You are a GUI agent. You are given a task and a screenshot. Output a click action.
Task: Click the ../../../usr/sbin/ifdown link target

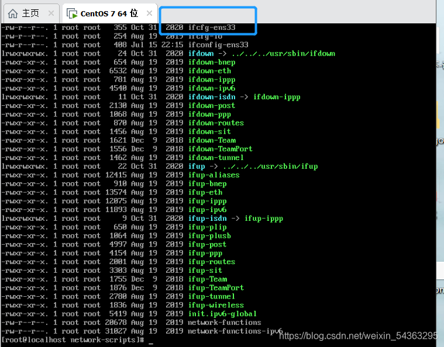click(284, 53)
